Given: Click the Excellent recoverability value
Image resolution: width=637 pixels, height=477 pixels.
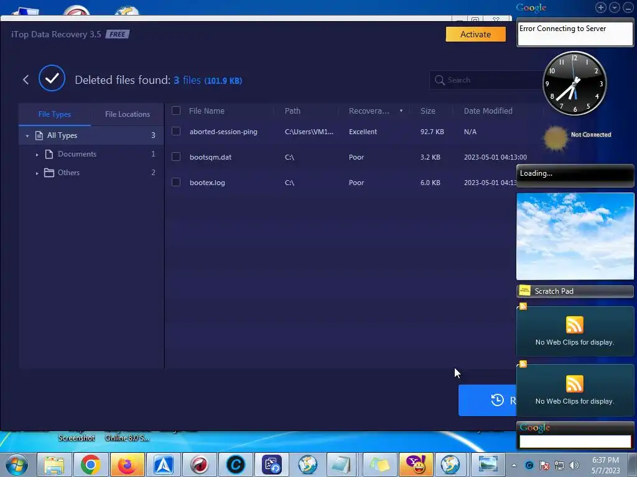Looking at the screenshot, I should [x=363, y=132].
